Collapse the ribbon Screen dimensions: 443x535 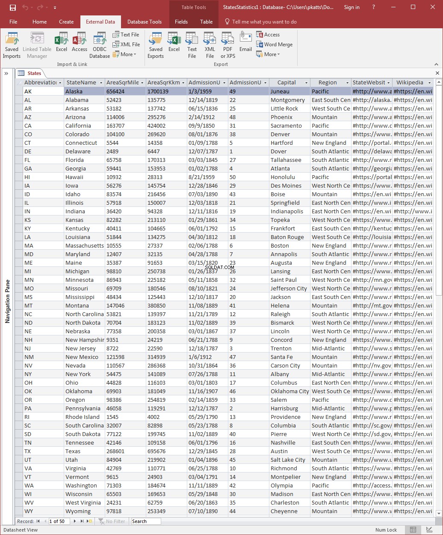coord(437,64)
